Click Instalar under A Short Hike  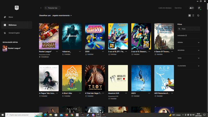click(67, 96)
